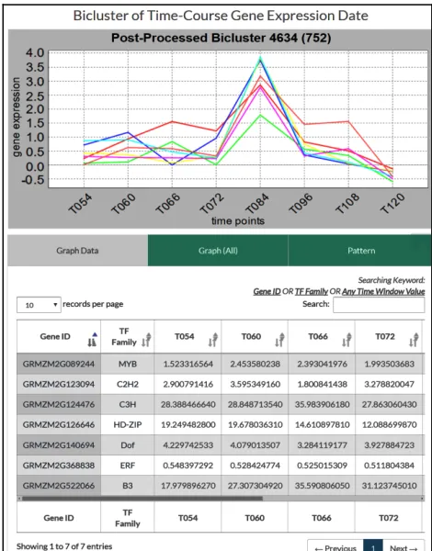Image resolution: width=432 pixels, height=551 pixels.
Task: Click value 31.123745010 in T072 column
Action: tap(389, 486)
